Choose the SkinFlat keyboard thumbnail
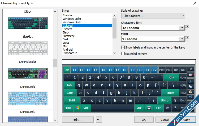Image resolution: width=199 pixels, height=126 pixels. click(28, 48)
